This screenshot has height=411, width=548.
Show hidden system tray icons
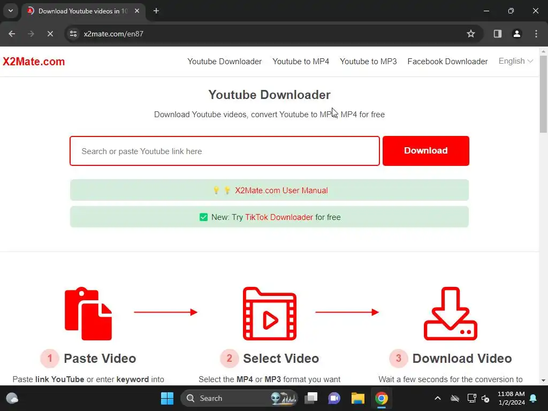click(x=438, y=398)
